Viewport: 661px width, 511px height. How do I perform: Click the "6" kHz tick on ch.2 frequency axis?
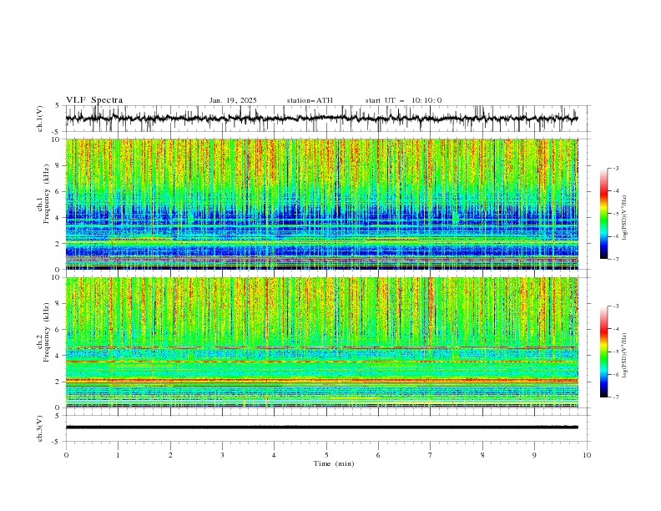[x=59, y=330]
